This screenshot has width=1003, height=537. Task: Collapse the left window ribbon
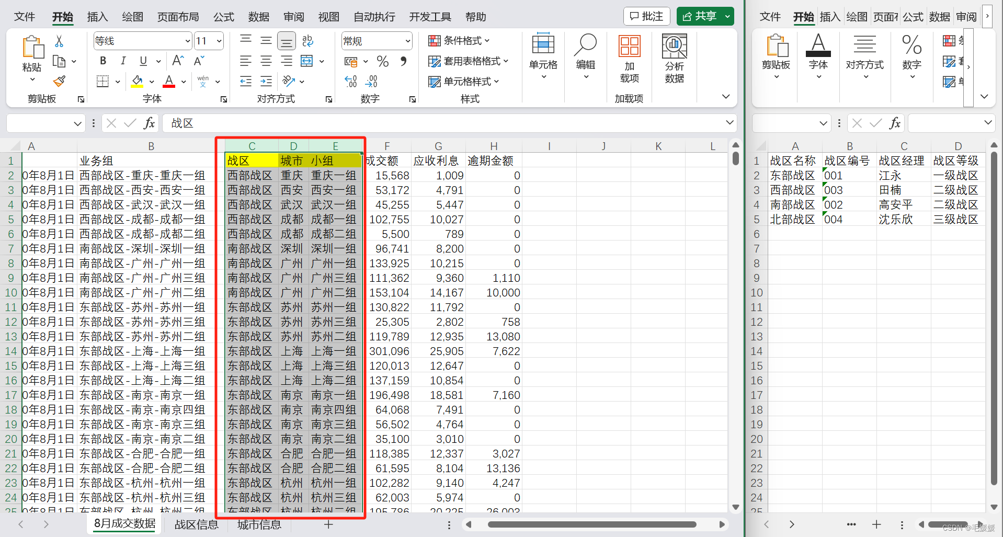point(725,96)
